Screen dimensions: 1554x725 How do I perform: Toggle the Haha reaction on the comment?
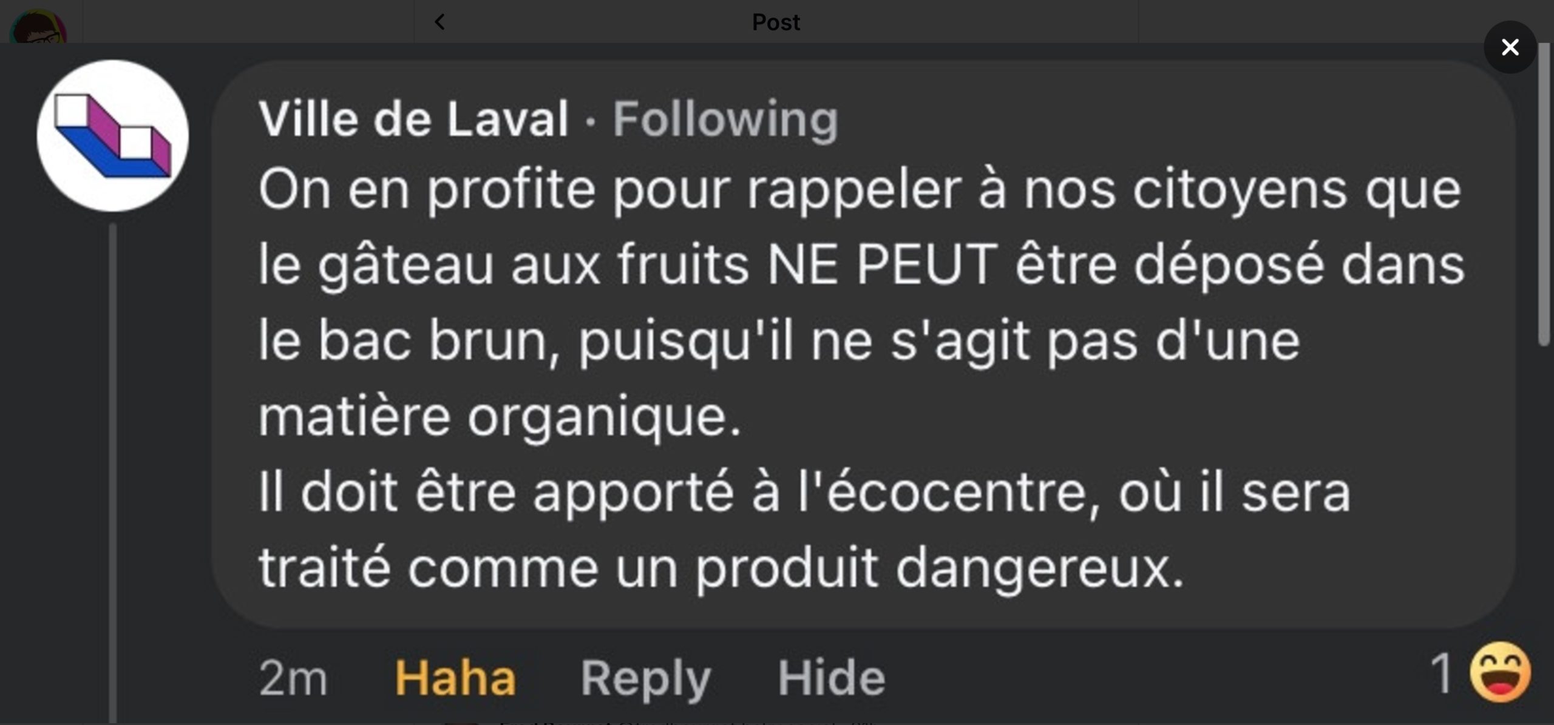(x=455, y=678)
